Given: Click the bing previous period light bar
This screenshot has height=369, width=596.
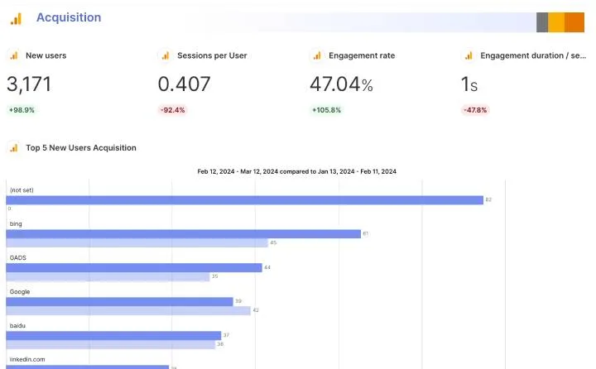Looking at the screenshot, I should [137, 243].
